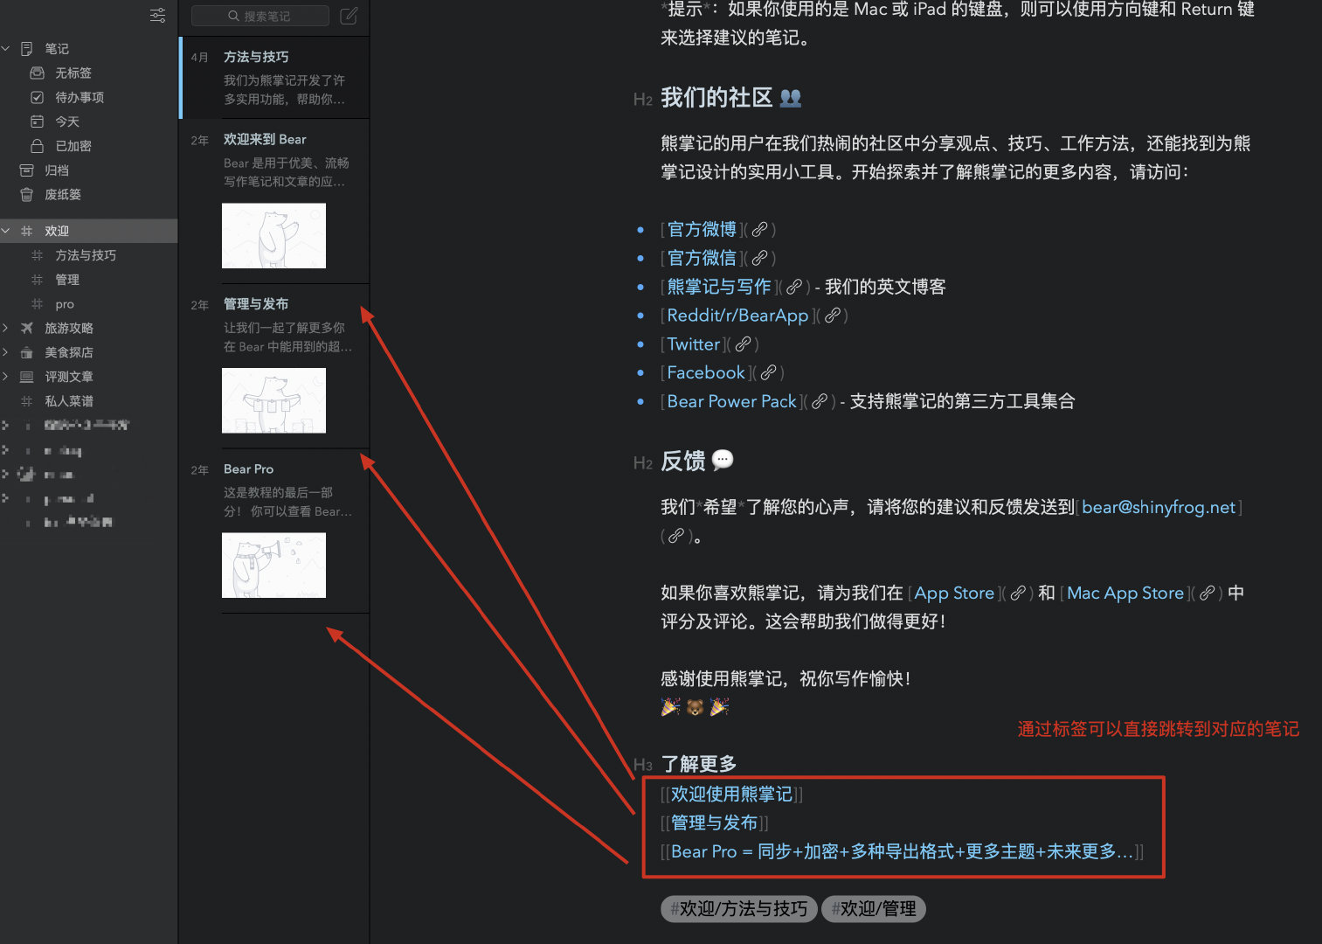
Task: Click the #欢迎/方法与技巧 tag pill
Action: 739,909
